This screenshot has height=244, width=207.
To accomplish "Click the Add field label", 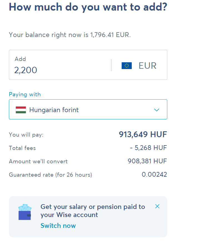I will click(20, 59).
